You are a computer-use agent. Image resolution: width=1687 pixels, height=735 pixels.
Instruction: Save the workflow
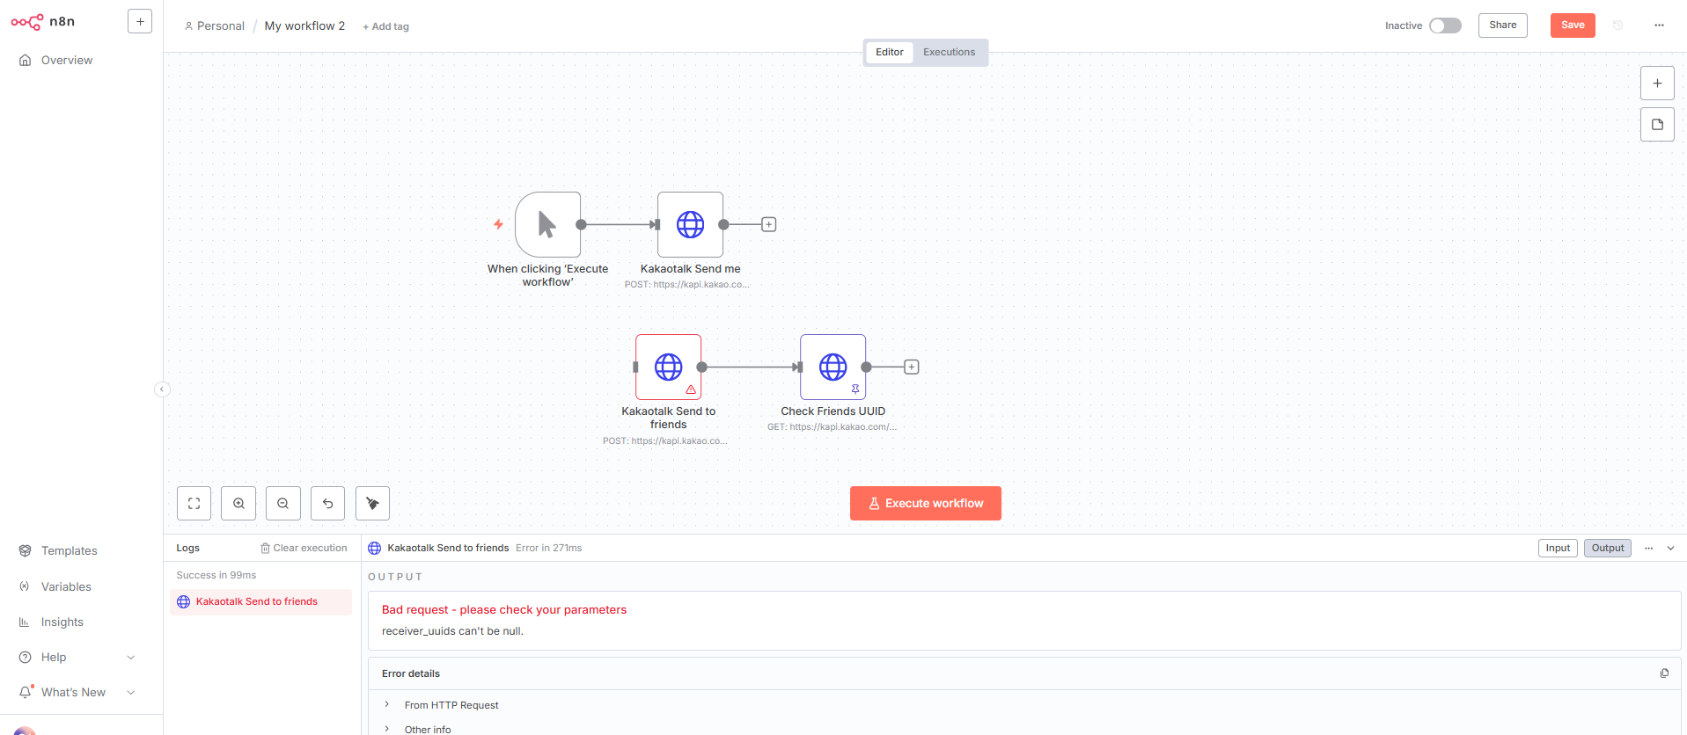(1573, 25)
